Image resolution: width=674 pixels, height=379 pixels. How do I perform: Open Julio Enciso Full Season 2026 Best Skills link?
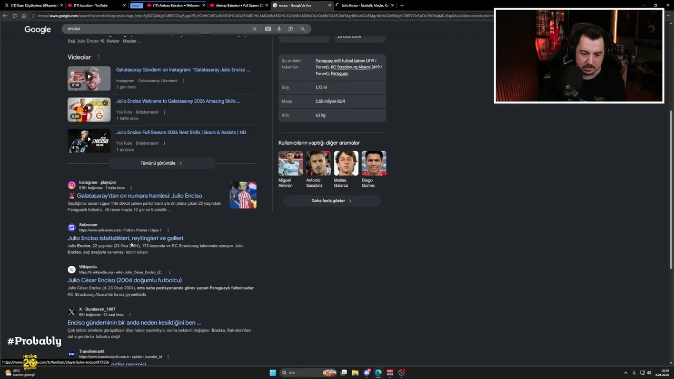click(181, 132)
